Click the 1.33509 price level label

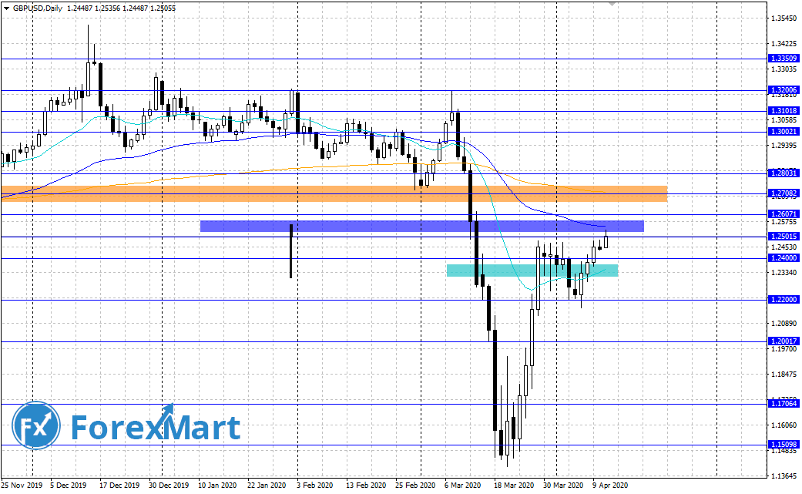click(x=784, y=58)
